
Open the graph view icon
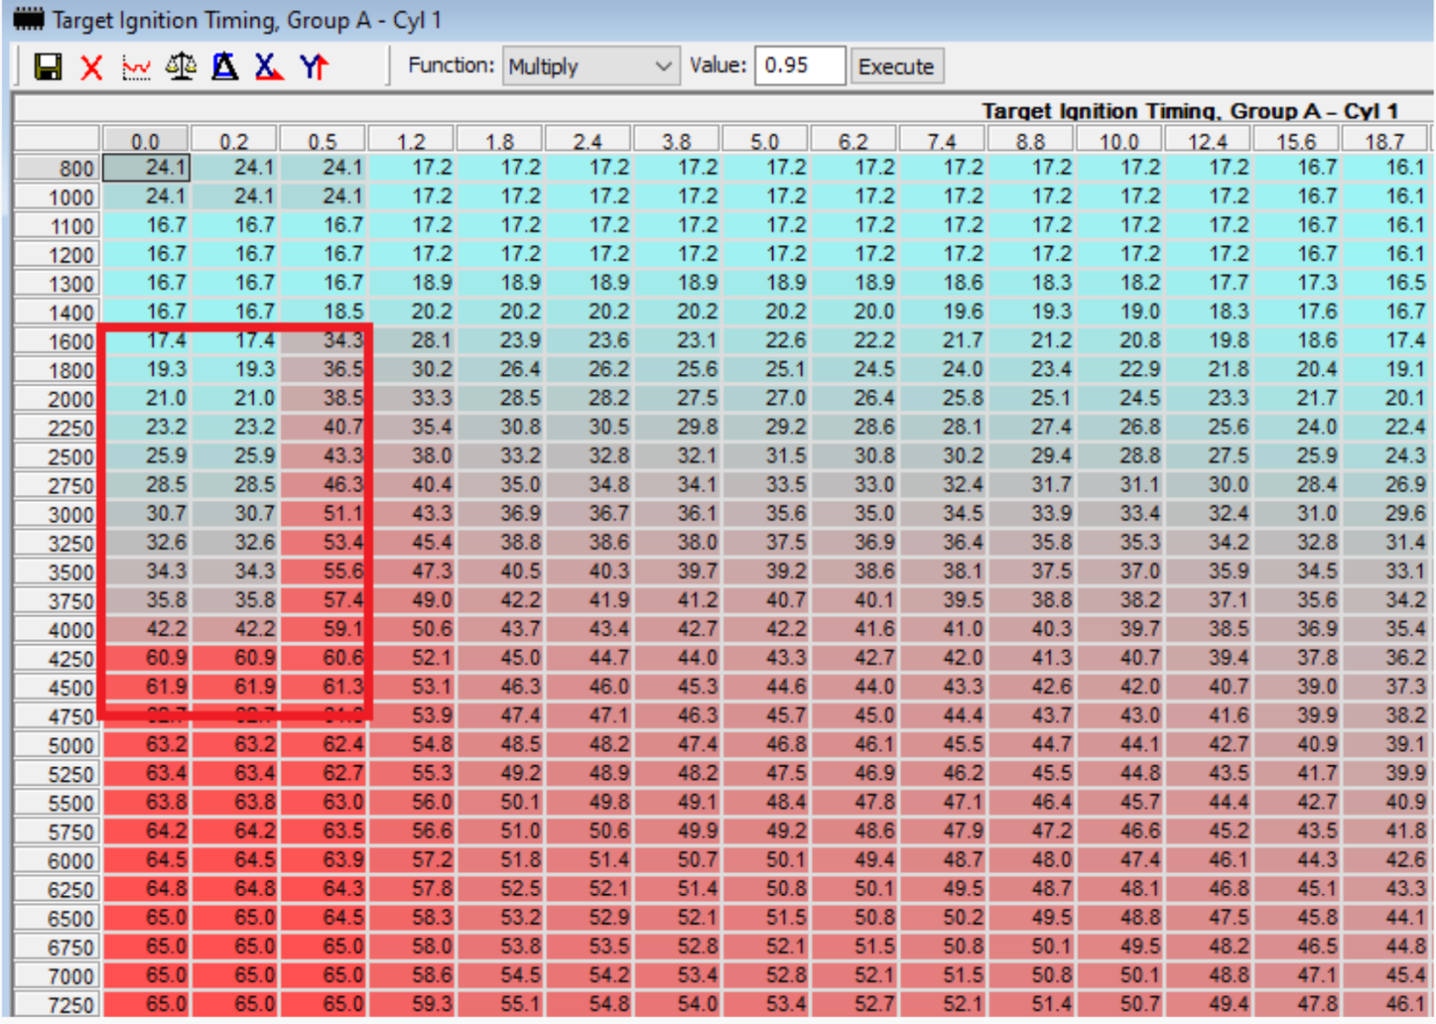(137, 67)
